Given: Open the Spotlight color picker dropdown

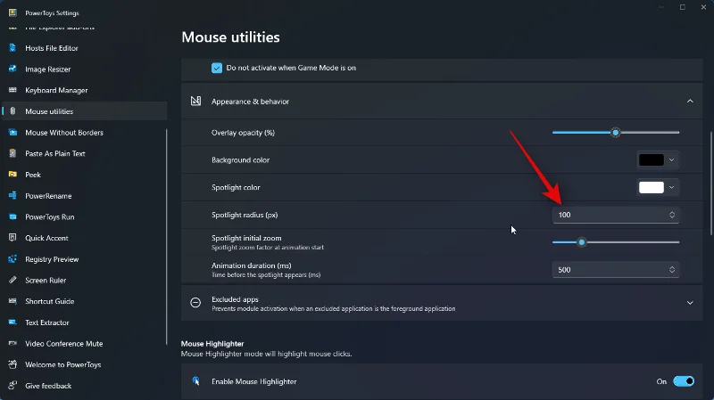Looking at the screenshot, I should pyautogui.click(x=658, y=188).
